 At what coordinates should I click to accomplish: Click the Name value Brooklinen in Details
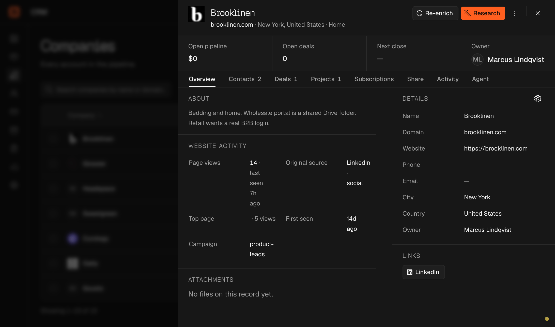click(479, 116)
